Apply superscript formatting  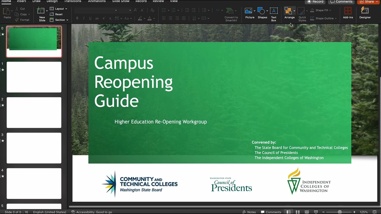[x=104, y=18]
